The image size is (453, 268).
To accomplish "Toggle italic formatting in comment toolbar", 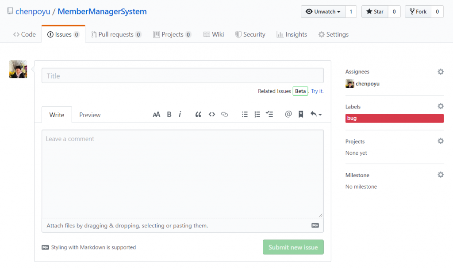I will [180, 115].
